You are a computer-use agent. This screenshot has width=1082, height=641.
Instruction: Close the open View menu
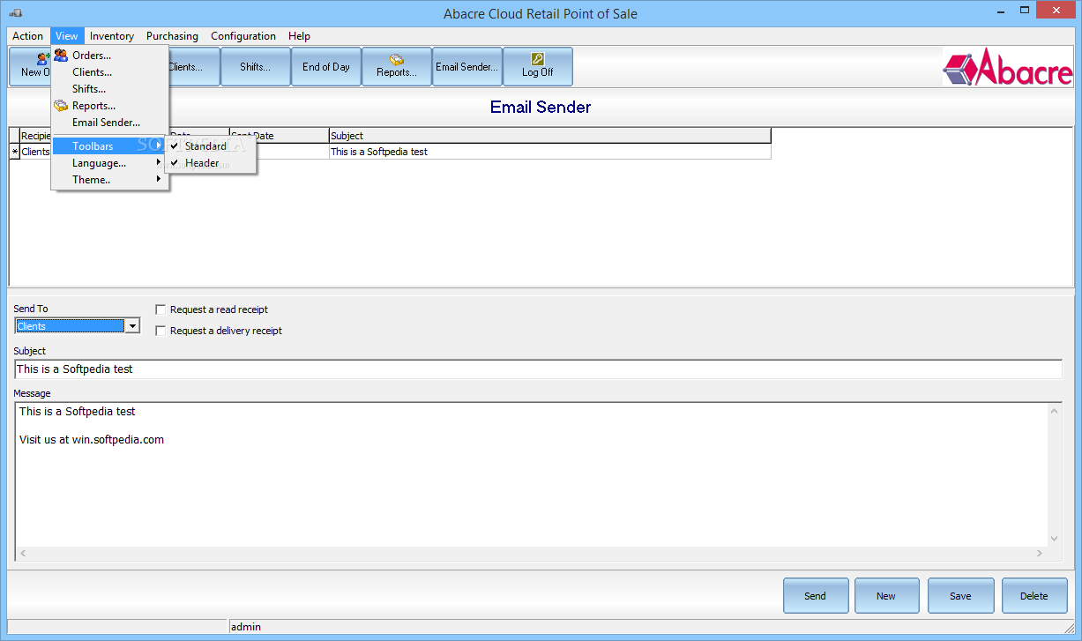click(x=66, y=36)
